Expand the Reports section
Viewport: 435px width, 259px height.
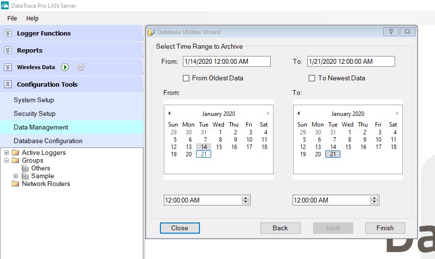(x=8, y=51)
